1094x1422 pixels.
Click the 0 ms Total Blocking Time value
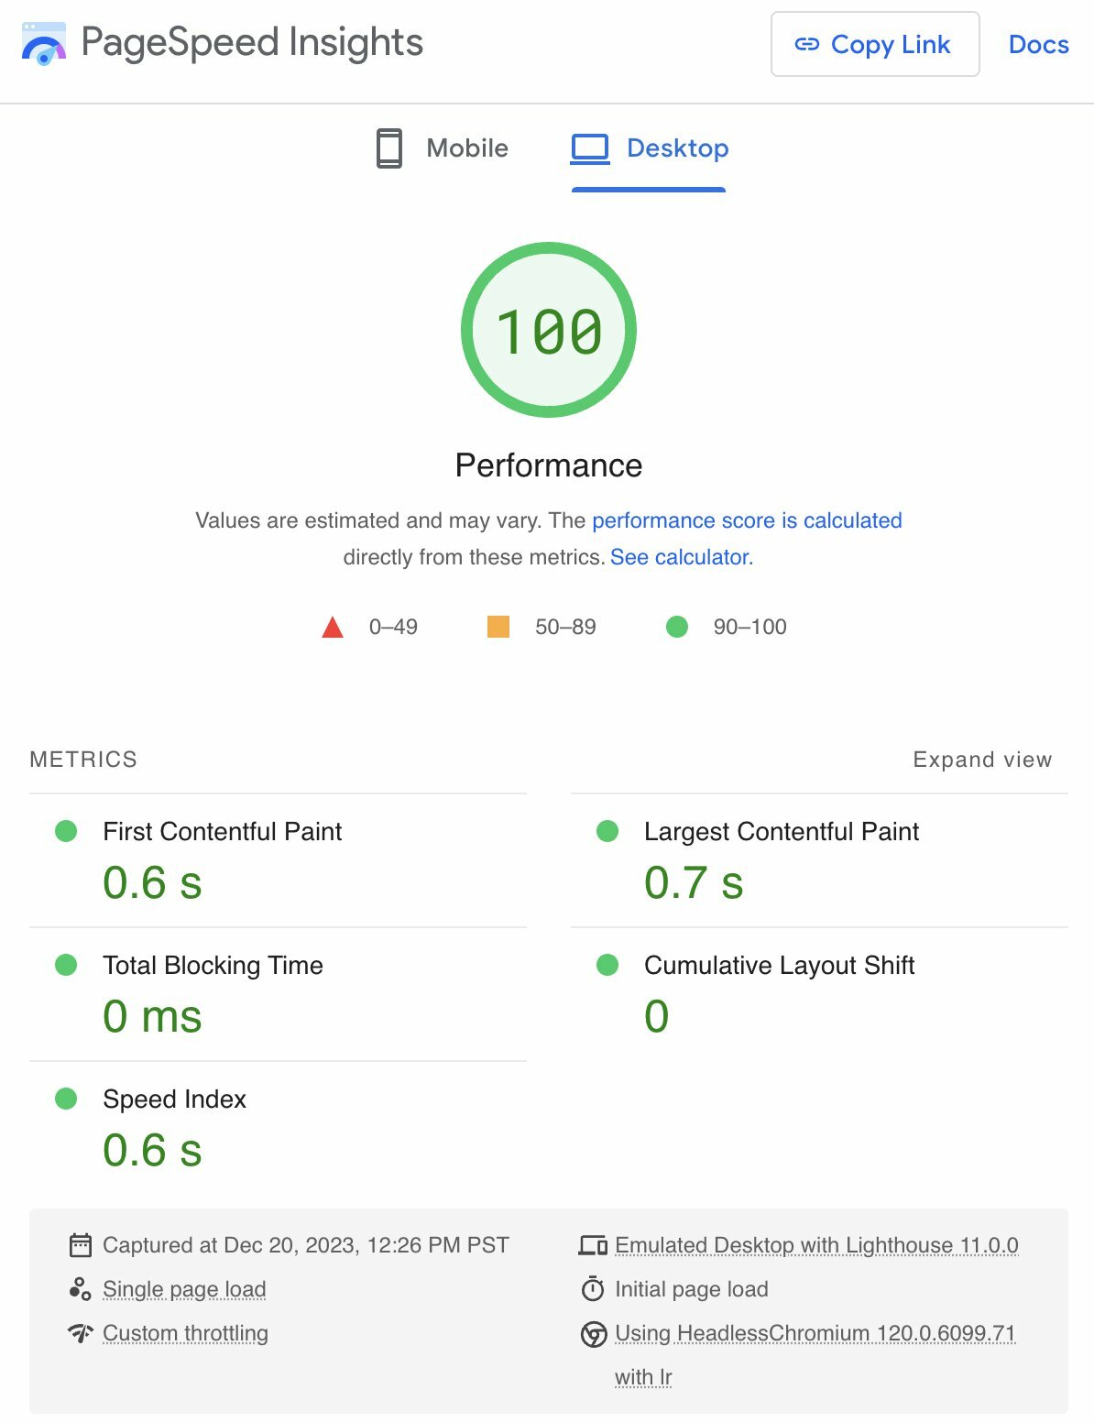[152, 1017]
